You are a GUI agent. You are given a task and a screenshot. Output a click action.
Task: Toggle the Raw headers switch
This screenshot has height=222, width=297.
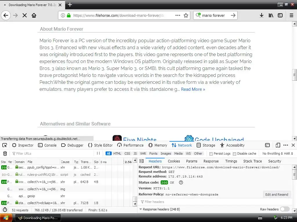(x=285, y=209)
